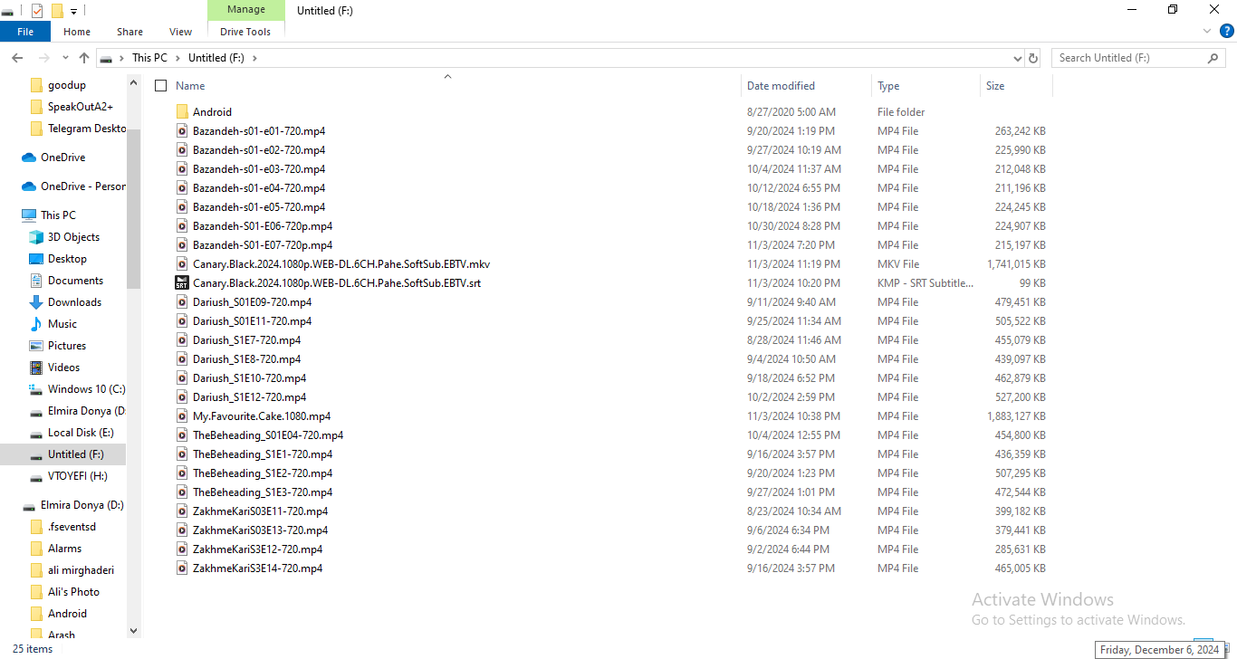
Task: Open ali mirghaderi folder in sidebar
Action: (81, 570)
